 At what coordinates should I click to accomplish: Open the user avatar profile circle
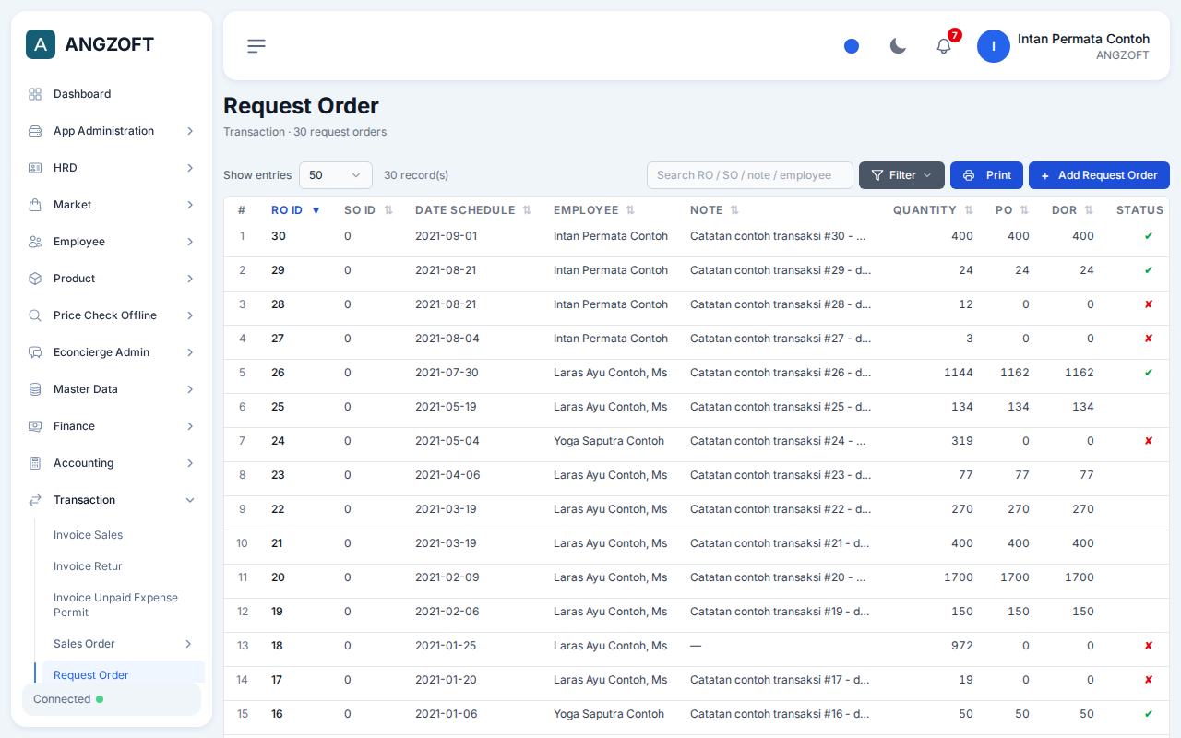click(994, 46)
